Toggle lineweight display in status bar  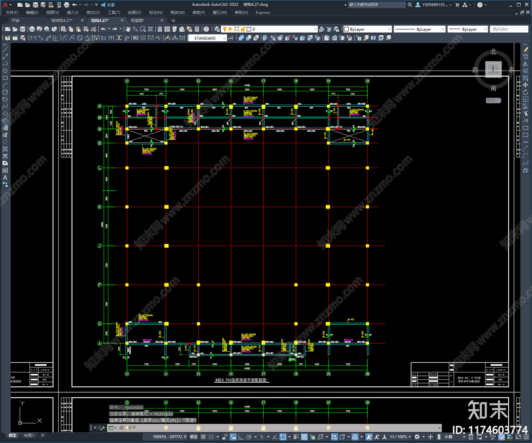tap(296, 437)
